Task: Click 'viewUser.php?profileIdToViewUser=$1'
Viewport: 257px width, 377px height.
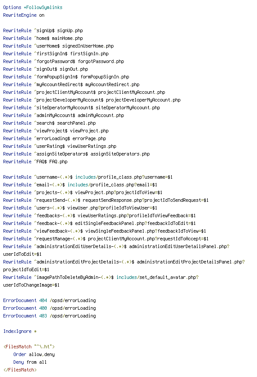Action: click(113, 207)
